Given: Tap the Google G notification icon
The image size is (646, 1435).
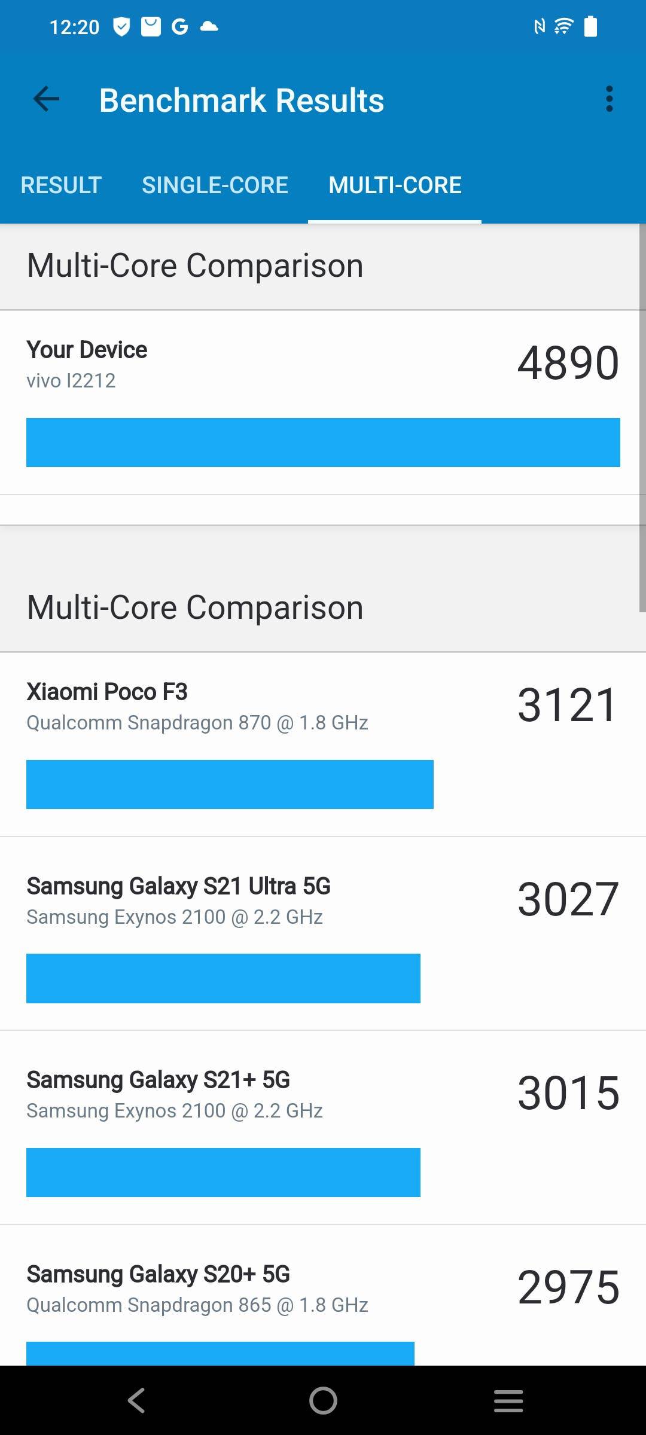Looking at the screenshot, I should [179, 26].
